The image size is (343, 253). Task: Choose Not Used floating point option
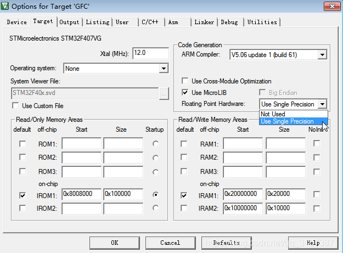point(293,114)
